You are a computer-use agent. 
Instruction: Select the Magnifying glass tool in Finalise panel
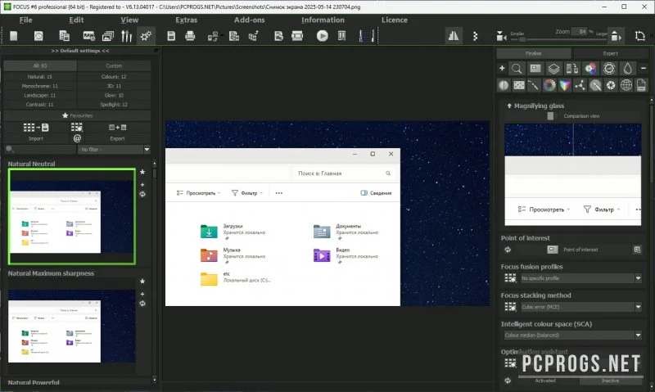pyautogui.click(x=517, y=69)
